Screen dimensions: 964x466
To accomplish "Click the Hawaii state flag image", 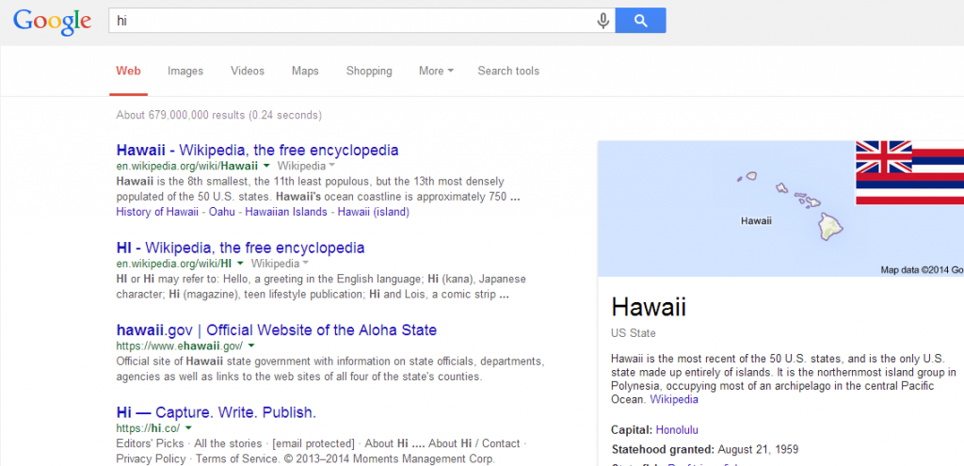I will (x=908, y=172).
